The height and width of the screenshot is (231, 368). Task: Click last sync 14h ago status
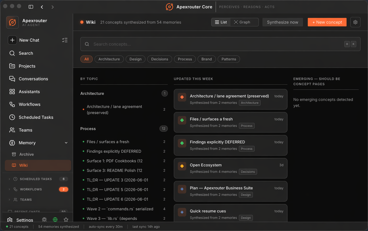[146, 227]
